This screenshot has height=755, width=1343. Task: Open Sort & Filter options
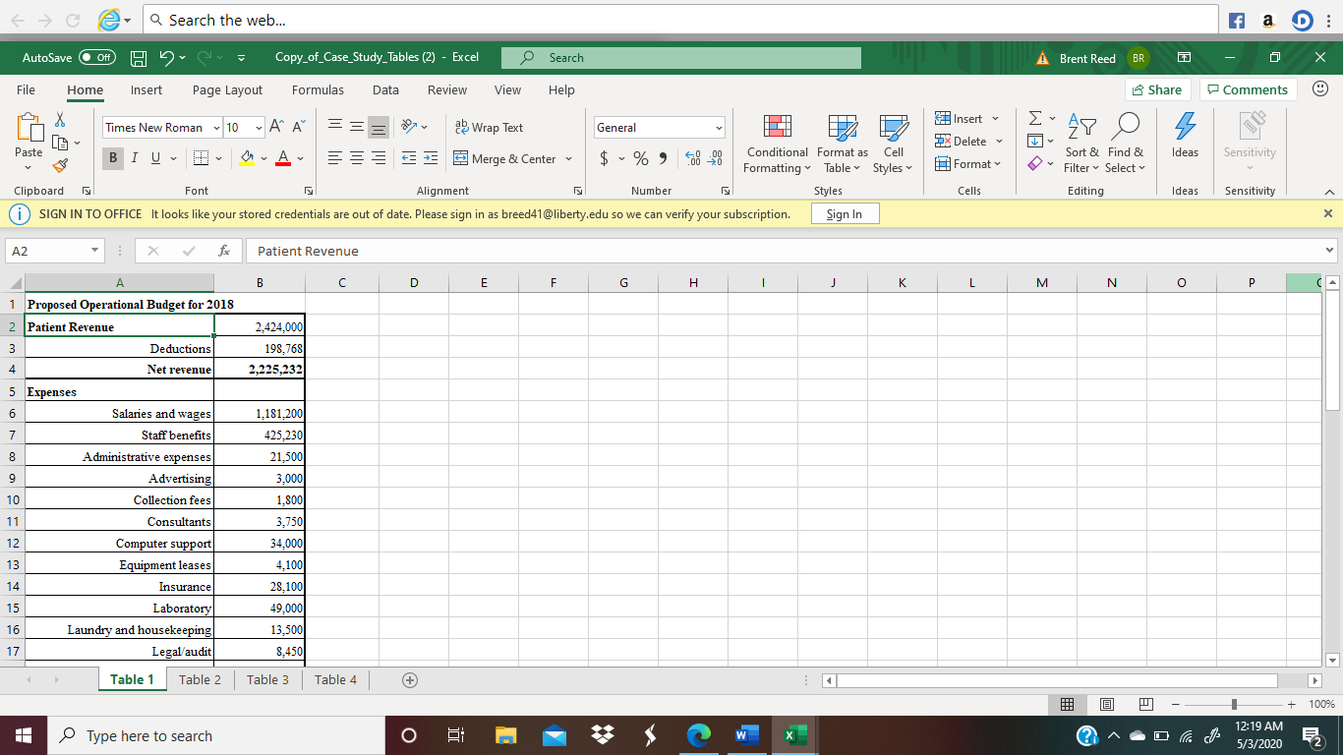(1082, 143)
